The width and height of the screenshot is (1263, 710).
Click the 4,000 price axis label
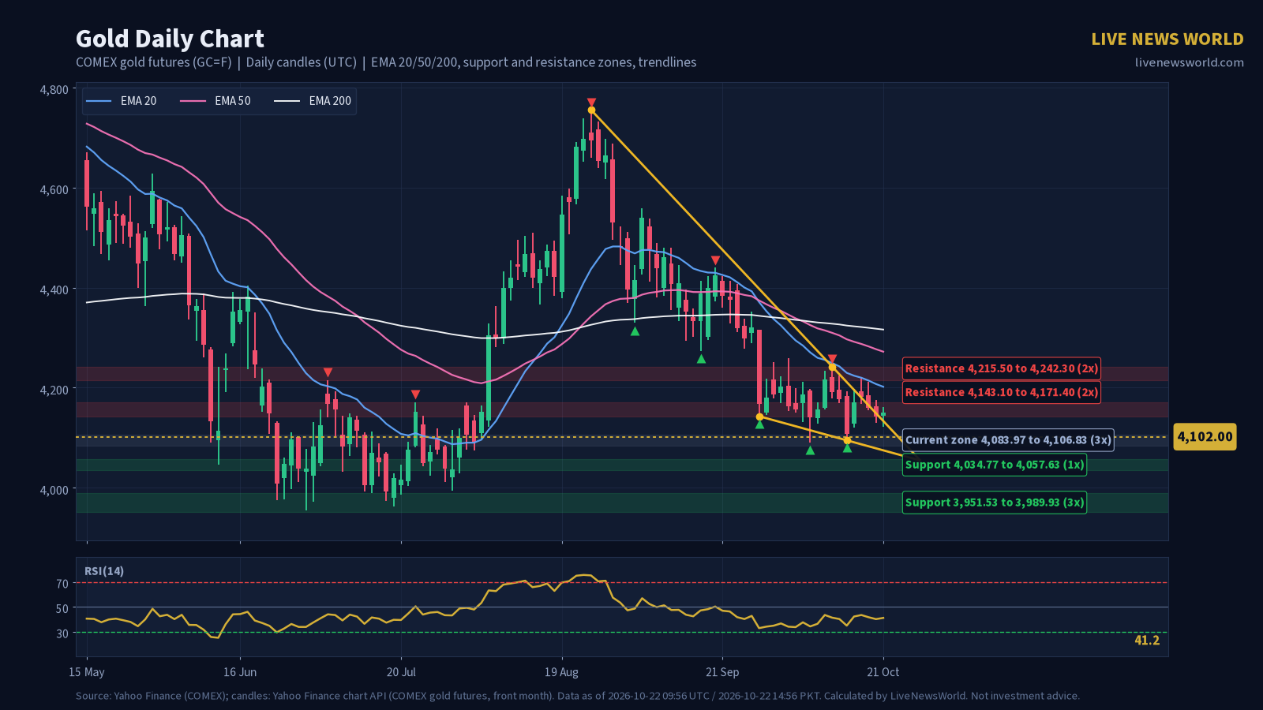click(x=54, y=490)
